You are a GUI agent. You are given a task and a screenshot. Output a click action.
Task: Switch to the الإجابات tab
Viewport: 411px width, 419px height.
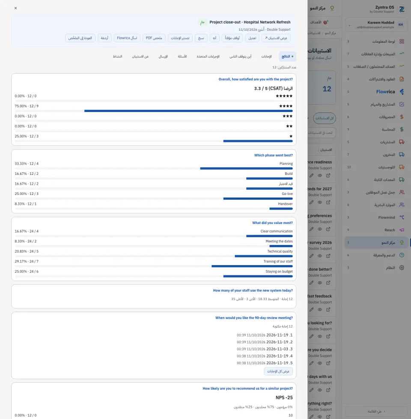coord(266,56)
